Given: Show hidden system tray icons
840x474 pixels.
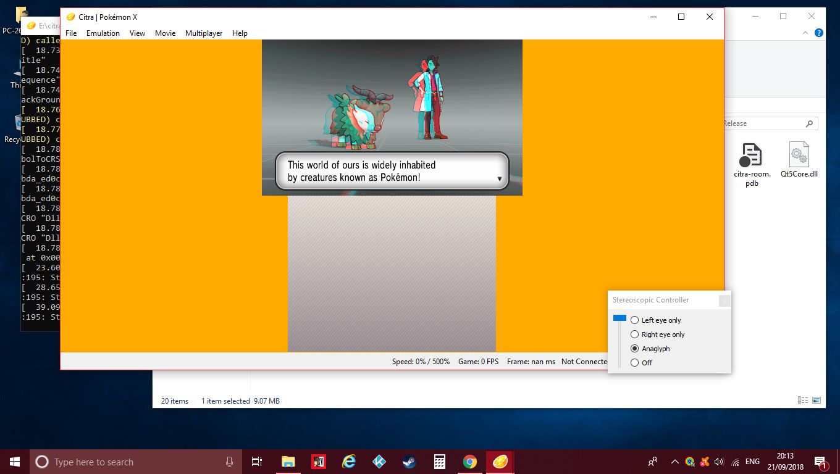Looking at the screenshot, I should click(x=674, y=462).
